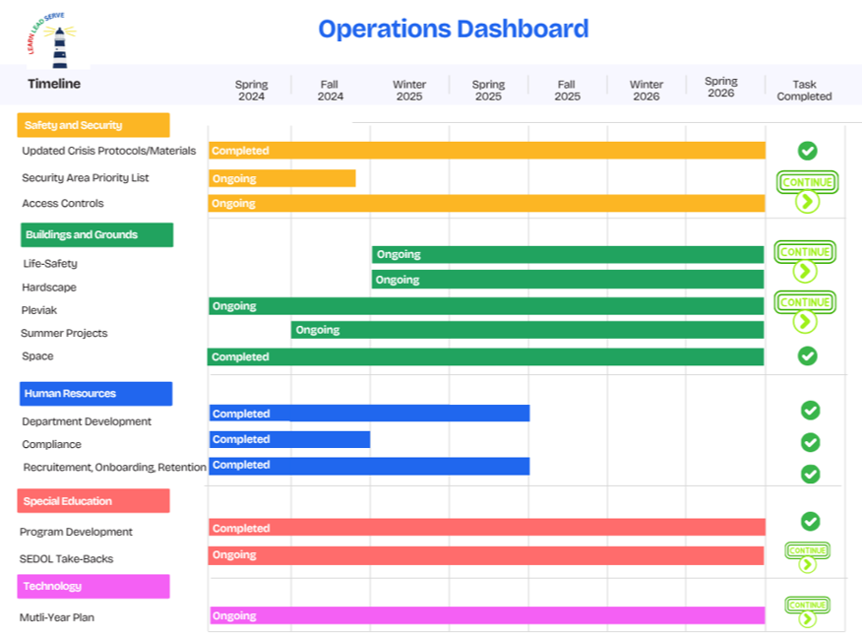Click the Winter 2025 timeline column header

[x=409, y=91]
